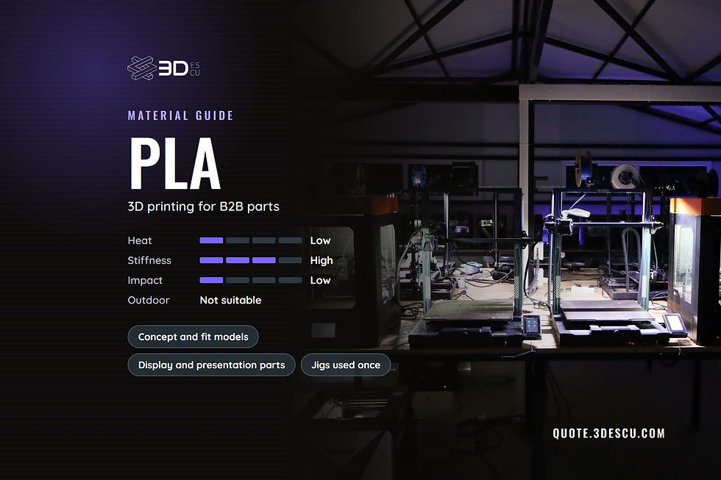Click the 'Low' value beside Impact
The width and height of the screenshot is (721, 480).
point(320,280)
